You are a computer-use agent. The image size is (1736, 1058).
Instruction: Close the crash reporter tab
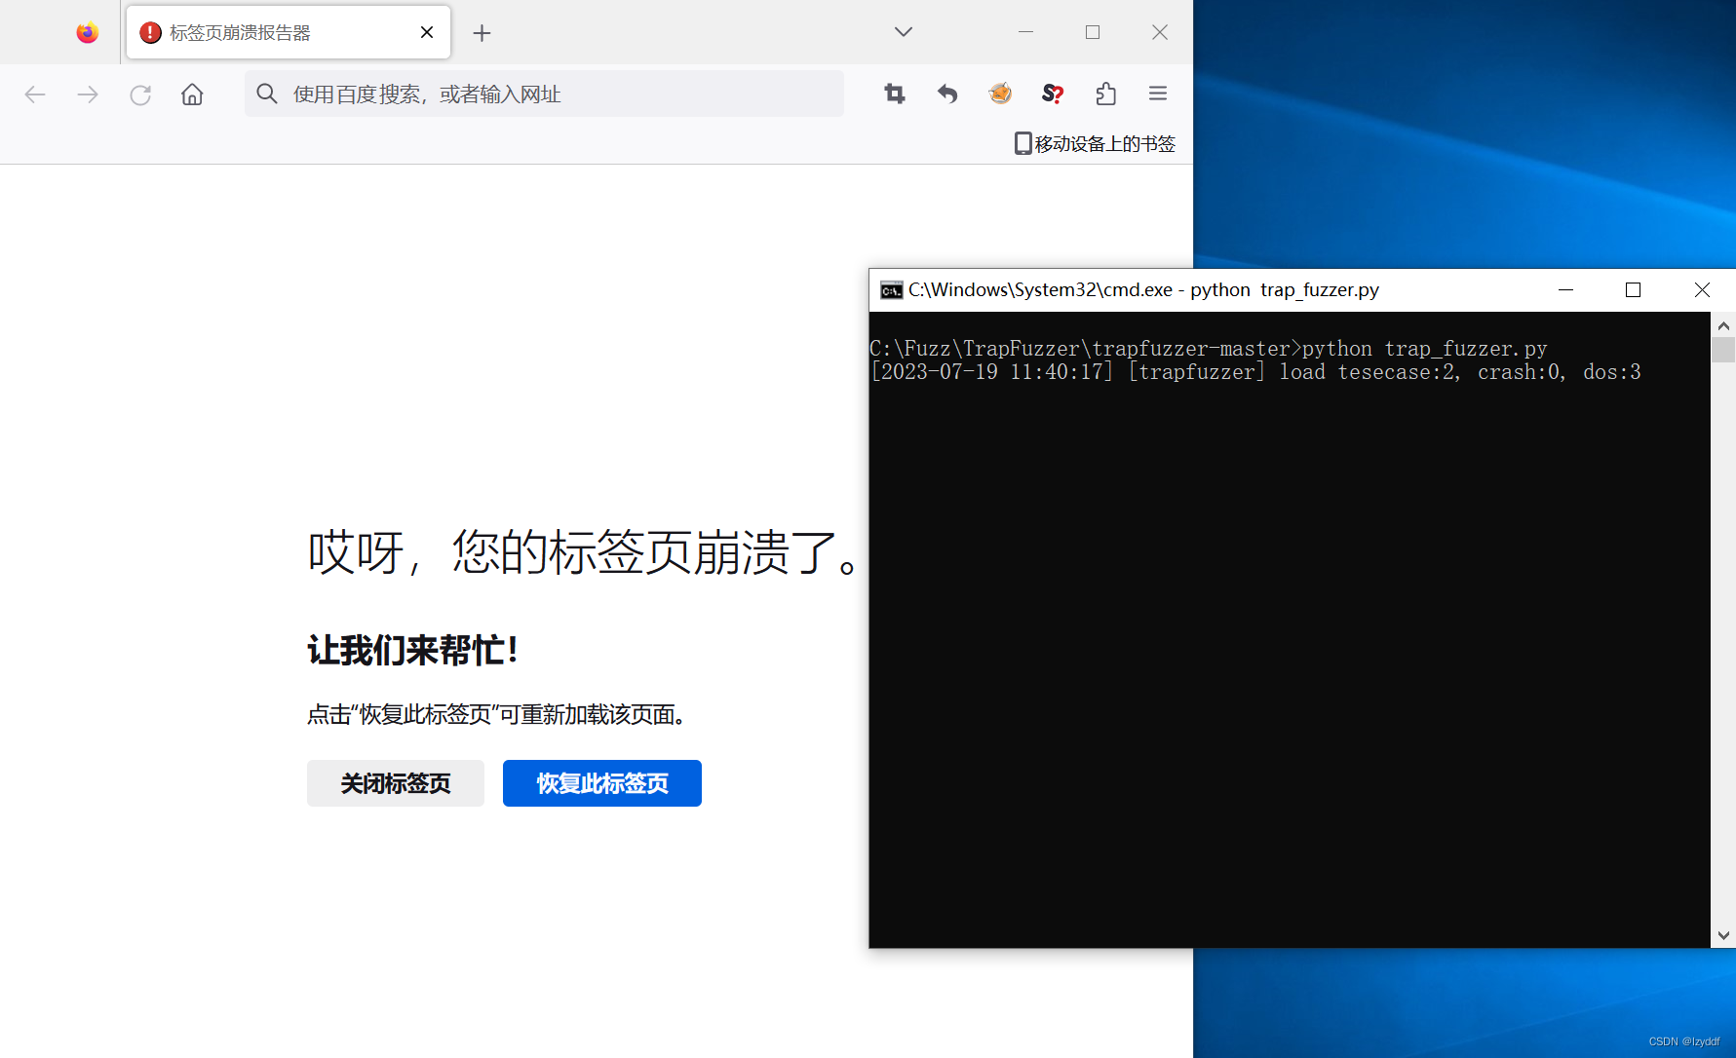point(427,32)
